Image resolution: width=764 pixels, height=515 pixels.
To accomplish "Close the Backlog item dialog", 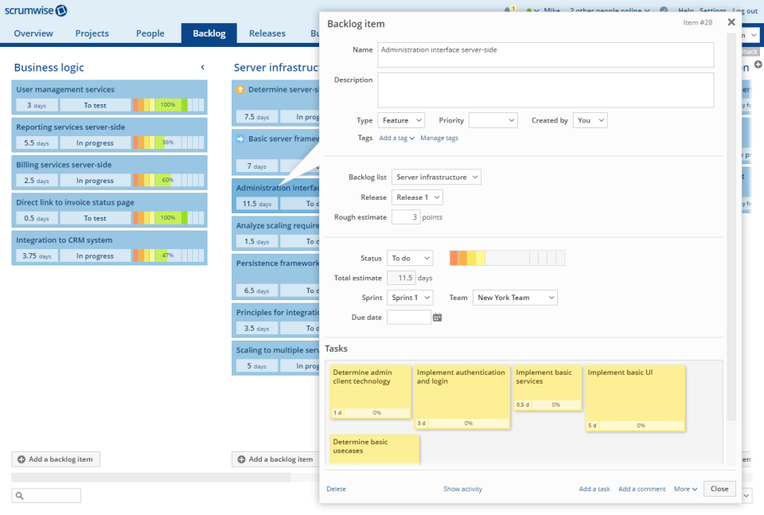I will pos(731,22).
